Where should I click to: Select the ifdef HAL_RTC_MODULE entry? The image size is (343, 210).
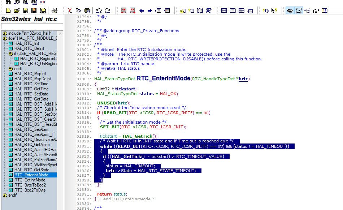[32, 38]
